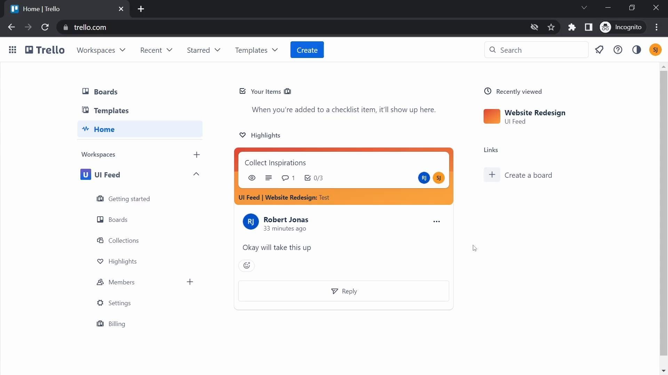
Task: Add a reaction emoji to Robert's comment
Action: [x=247, y=266]
